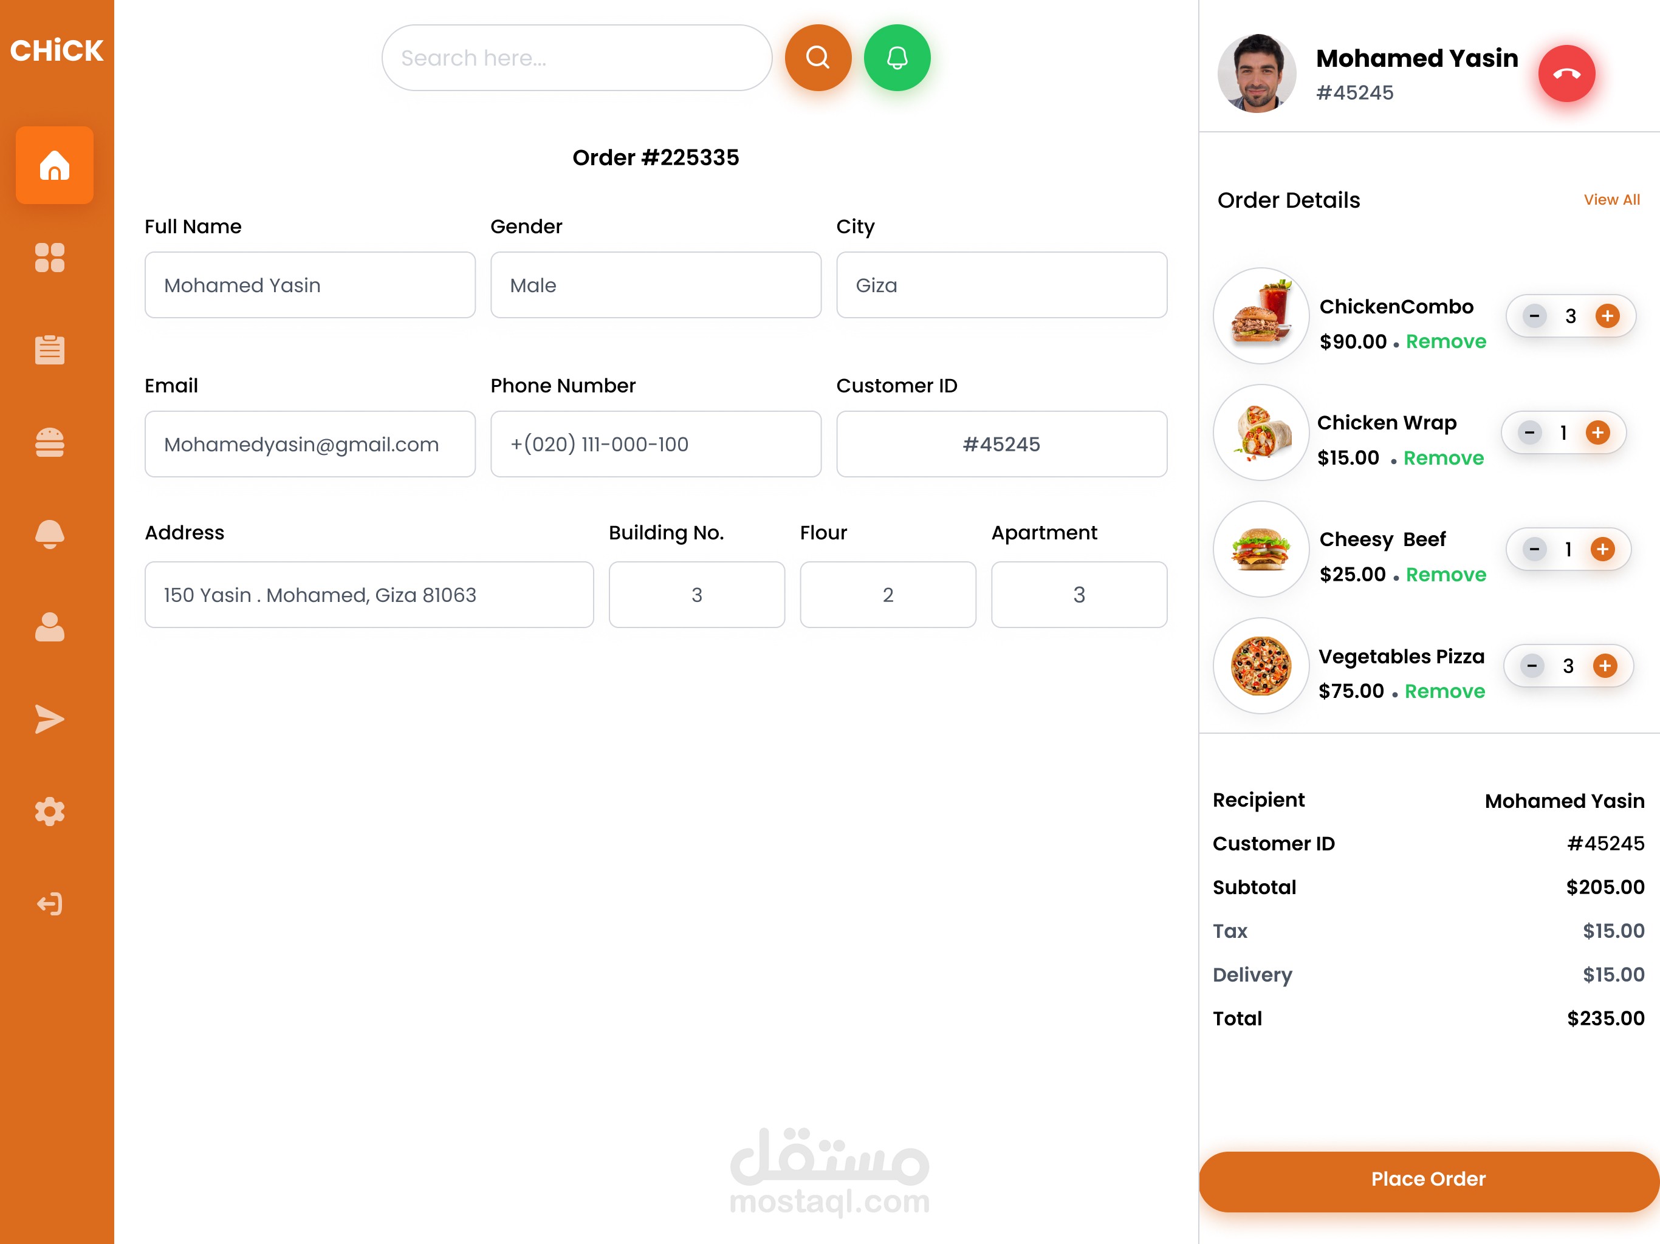Click View All in Order Details
1660x1244 pixels.
click(x=1611, y=200)
